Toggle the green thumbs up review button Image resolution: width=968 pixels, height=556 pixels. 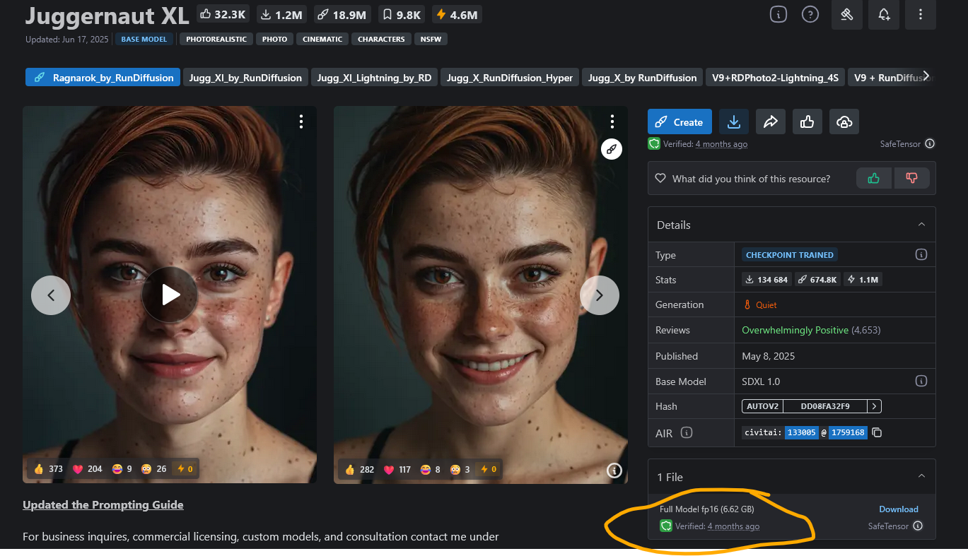click(874, 179)
